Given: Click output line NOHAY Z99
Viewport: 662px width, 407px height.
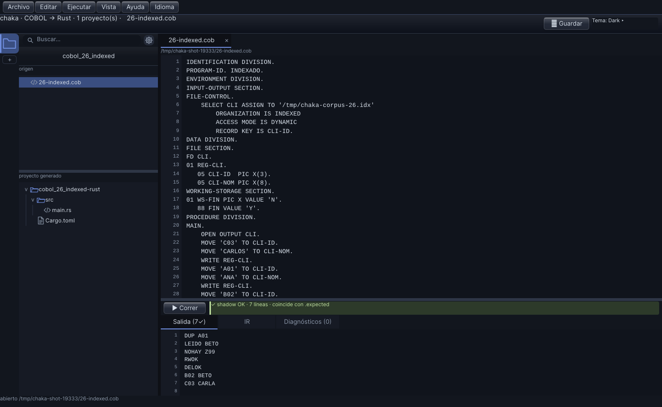Looking at the screenshot, I should click(x=200, y=352).
